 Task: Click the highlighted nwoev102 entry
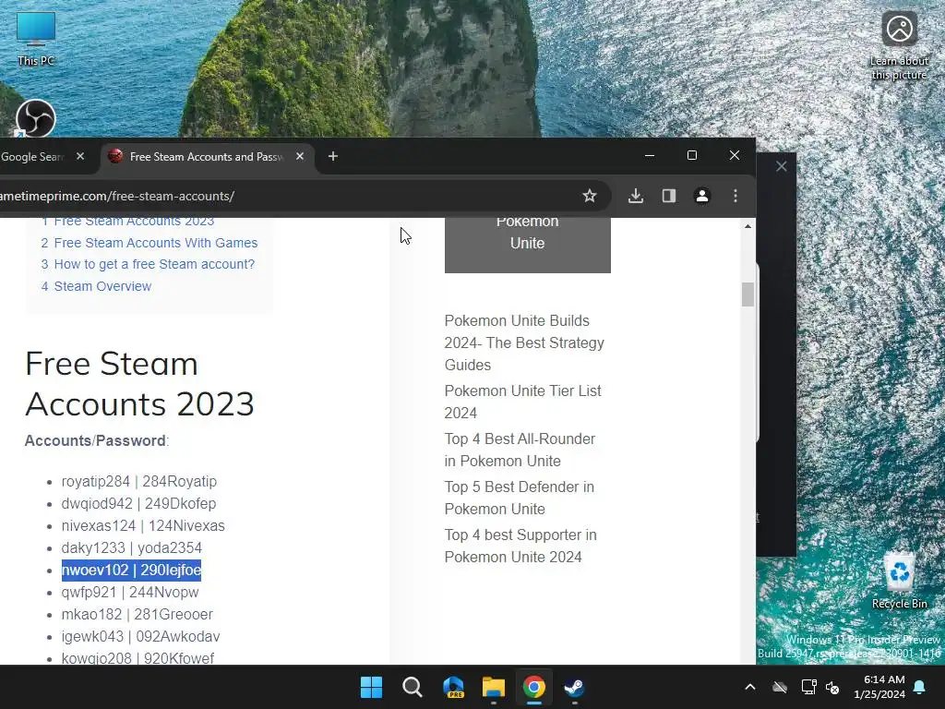pyautogui.click(x=131, y=570)
